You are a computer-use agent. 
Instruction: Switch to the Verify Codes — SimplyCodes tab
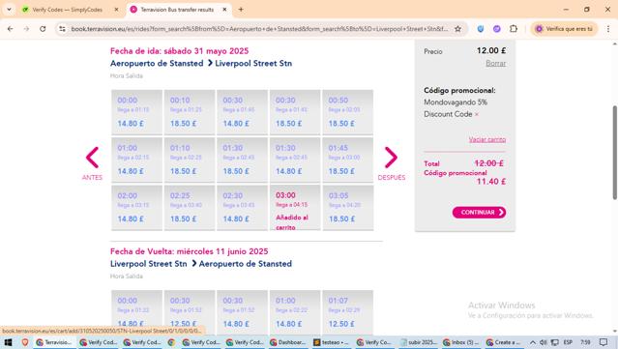point(67,10)
